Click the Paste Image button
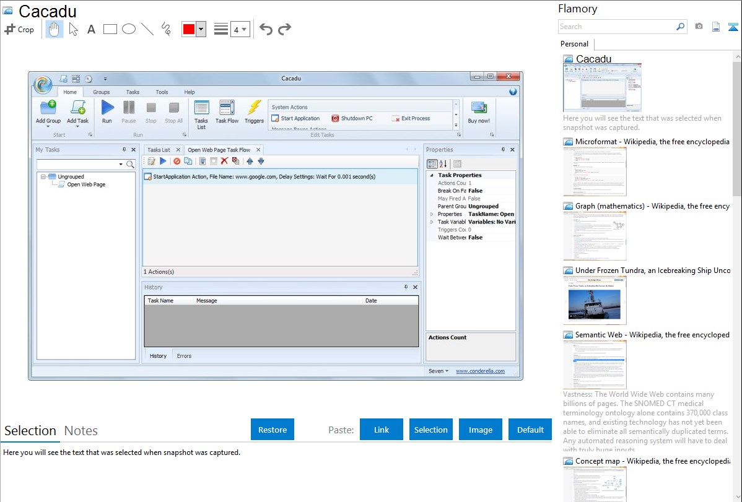 [480, 430]
